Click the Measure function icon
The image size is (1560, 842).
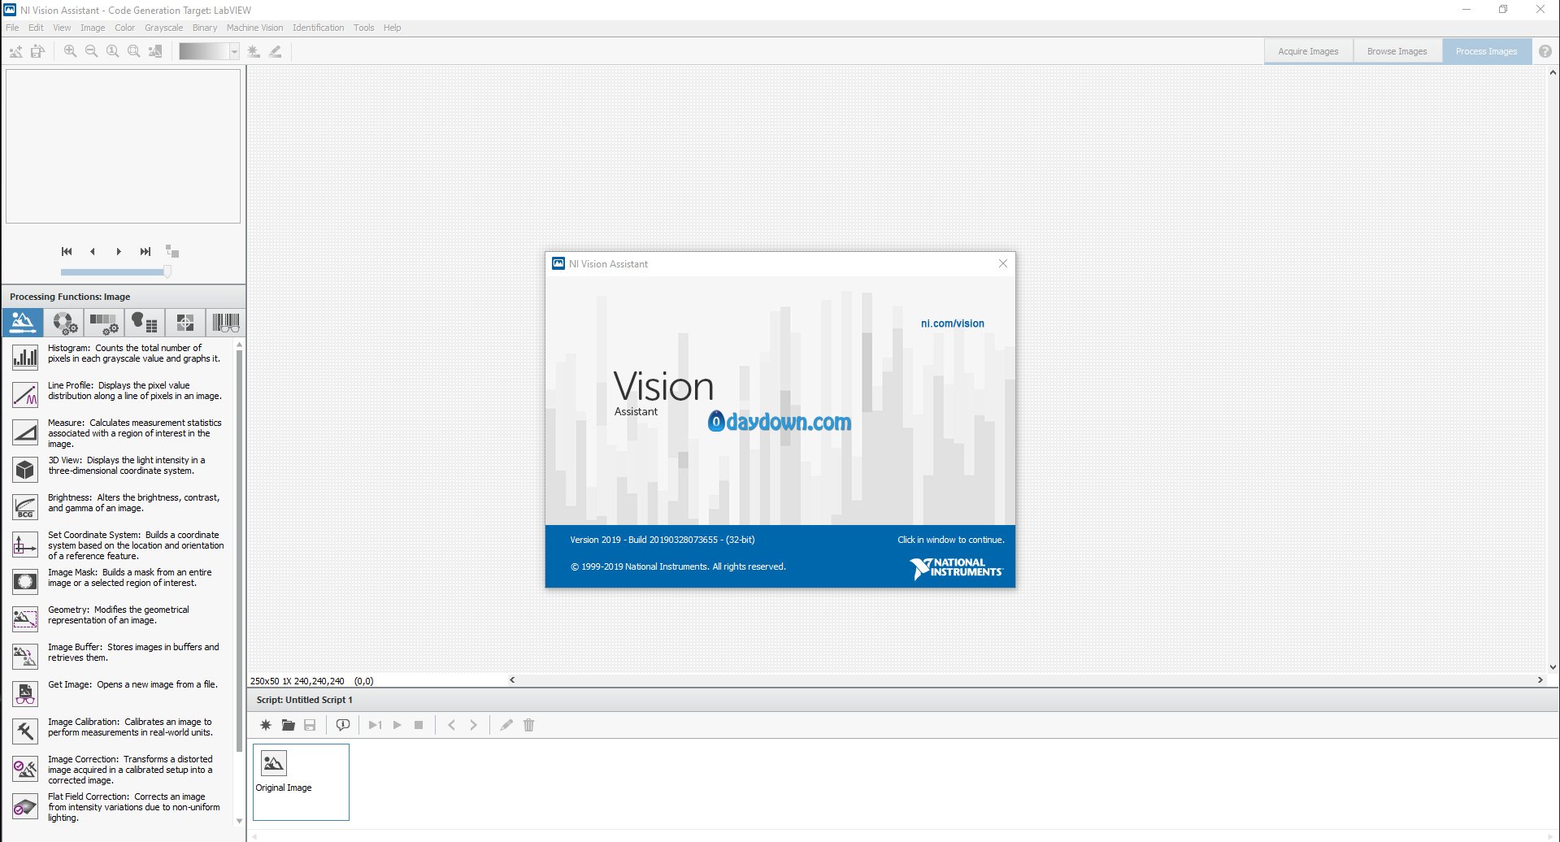[25, 432]
